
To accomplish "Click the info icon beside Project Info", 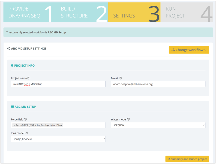I will click(x=12, y=66).
